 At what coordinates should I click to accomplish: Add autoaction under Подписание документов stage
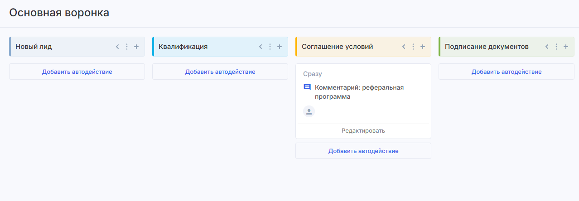point(507,72)
